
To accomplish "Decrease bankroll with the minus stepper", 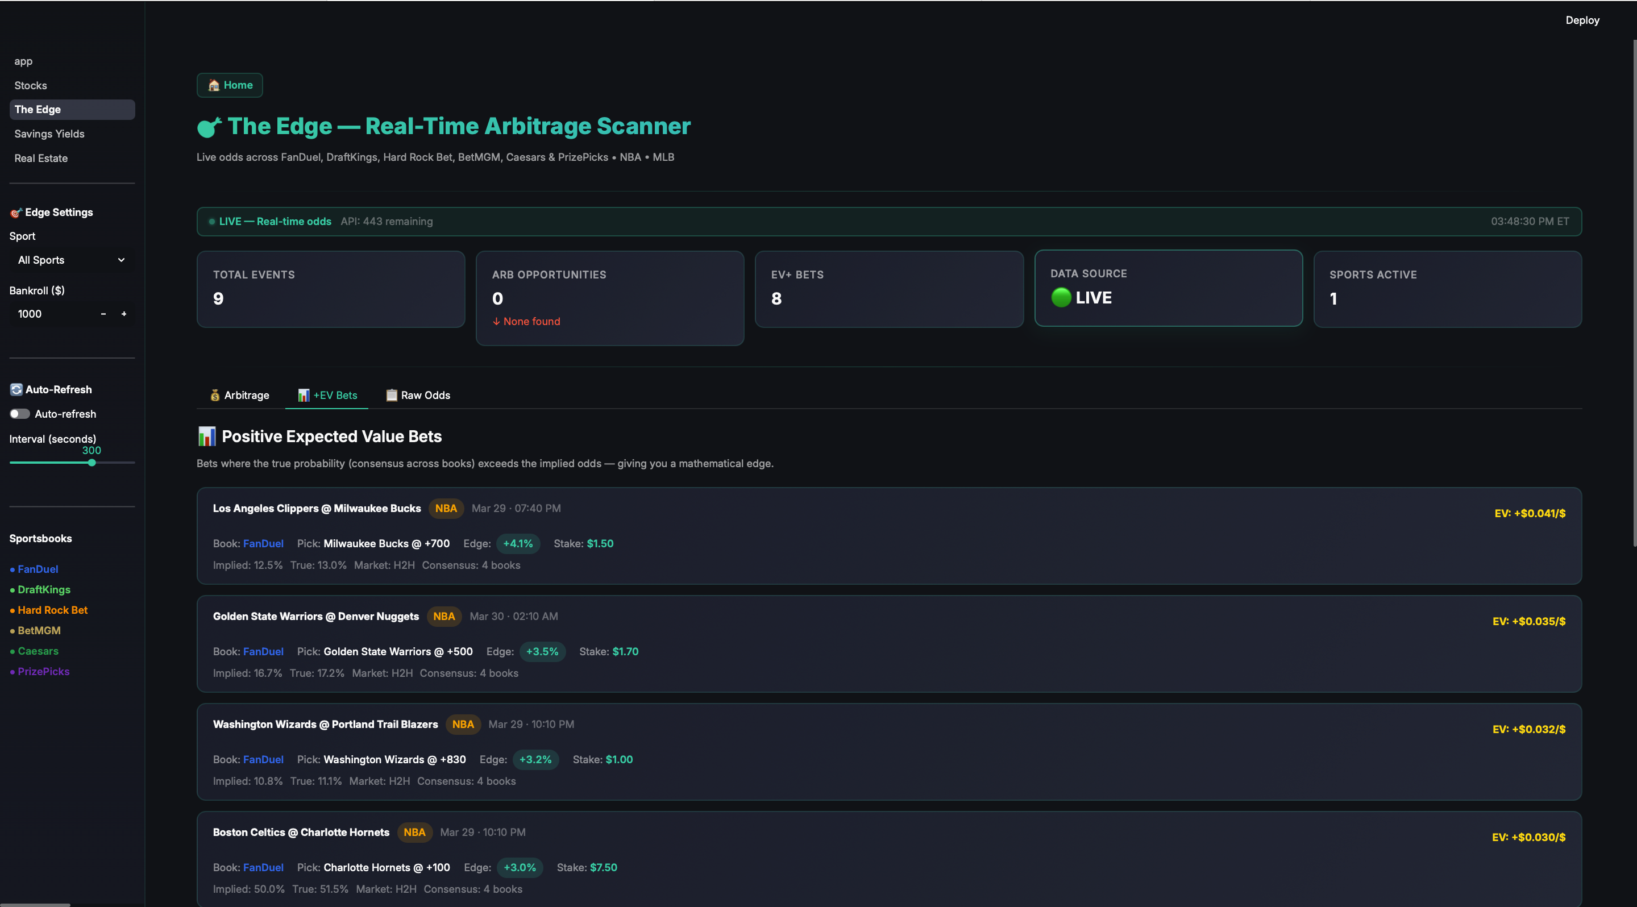I will (x=103, y=314).
